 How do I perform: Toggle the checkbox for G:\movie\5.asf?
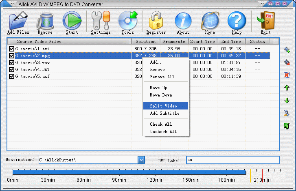(11, 76)
